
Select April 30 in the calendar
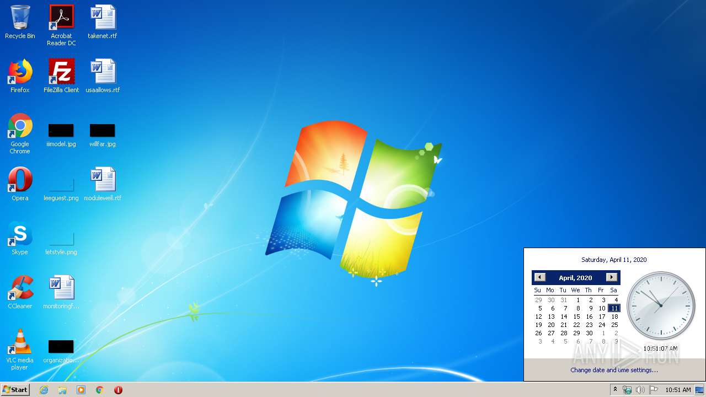coord(589,333)
